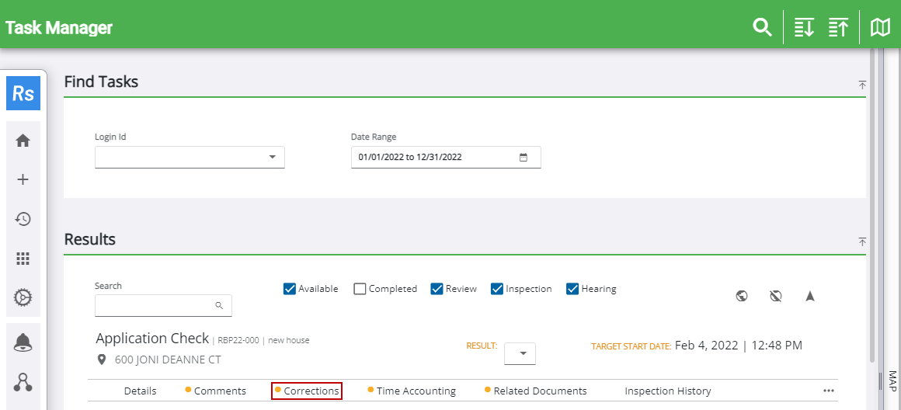
Task: Open the notifications bell in the sidebar
Action: click(x=23, y=343)
